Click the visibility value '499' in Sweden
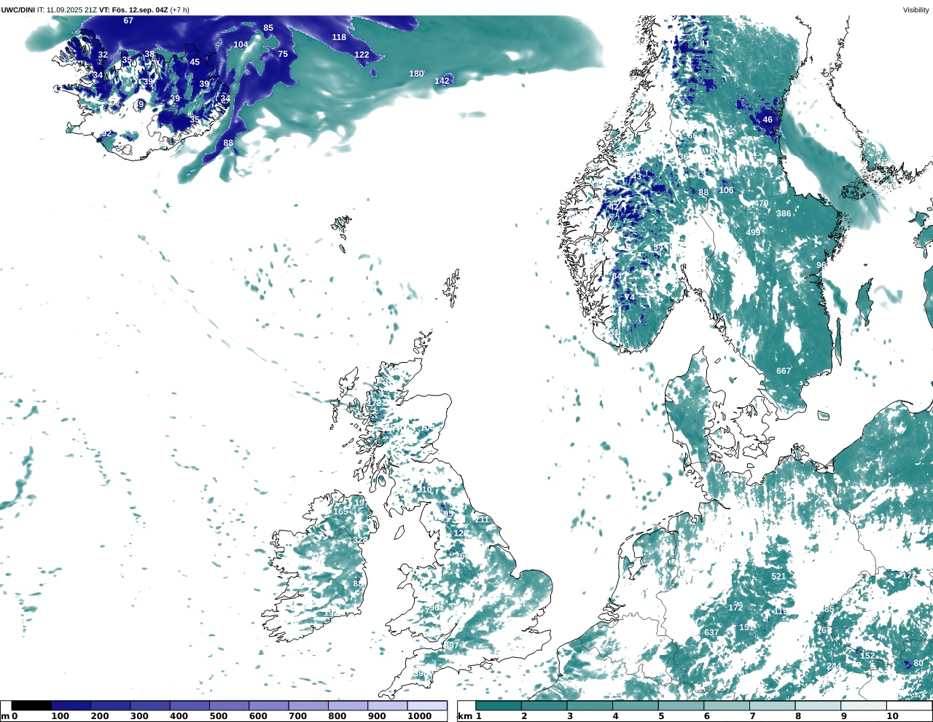This screenshot has width=933, height=722. 753,232
